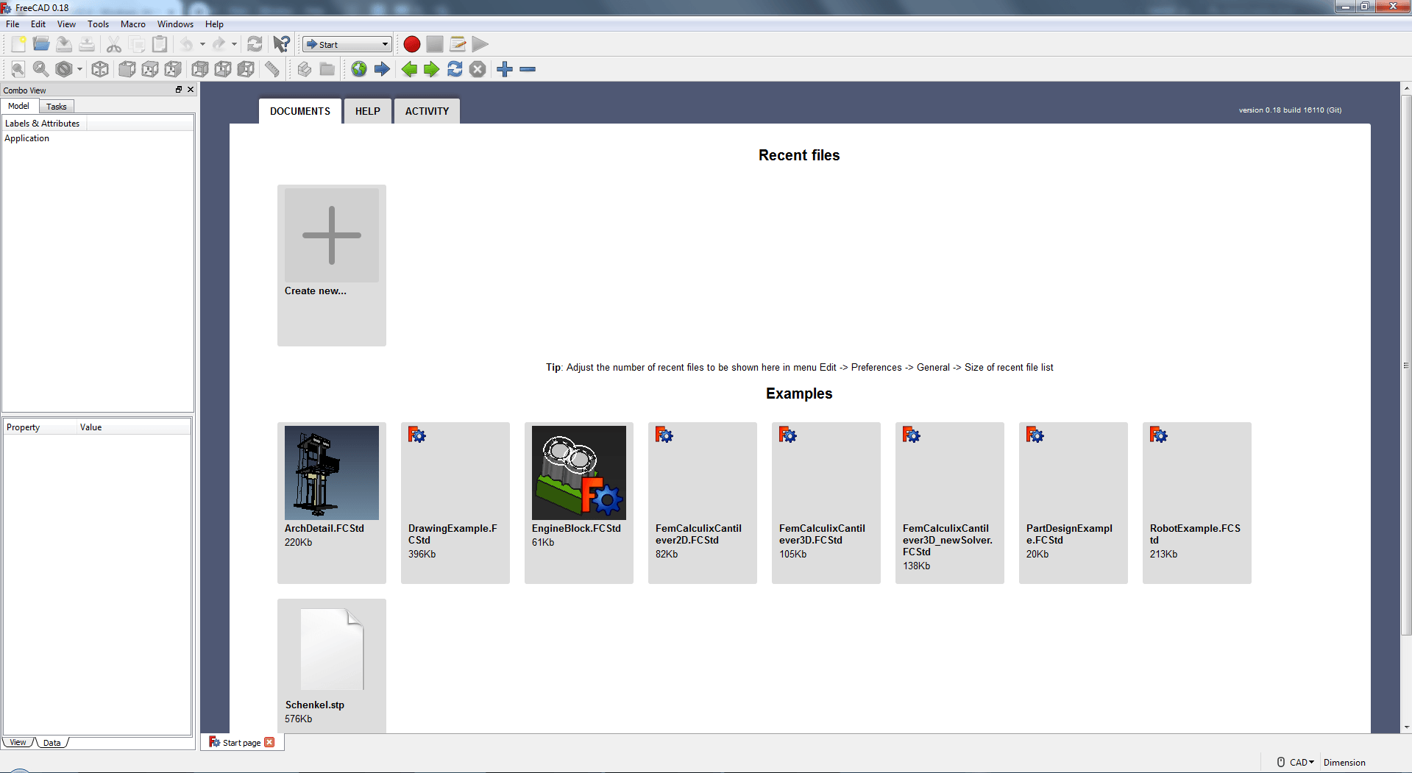Click the blue right arrow icon
The image size is (1412, 773).
[x=382, y=69]
